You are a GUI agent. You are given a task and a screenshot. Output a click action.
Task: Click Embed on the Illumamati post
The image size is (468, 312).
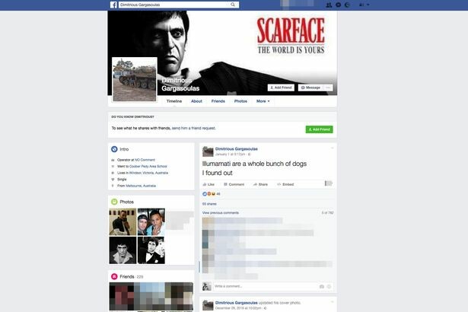tap(285, 184)
